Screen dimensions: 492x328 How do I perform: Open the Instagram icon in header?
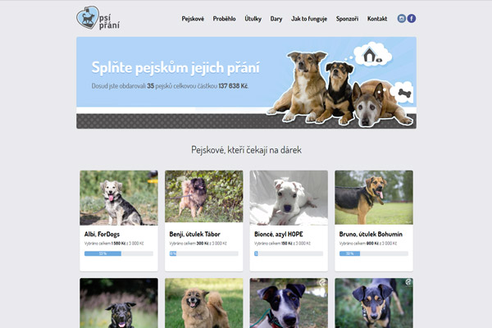point(401,19)
